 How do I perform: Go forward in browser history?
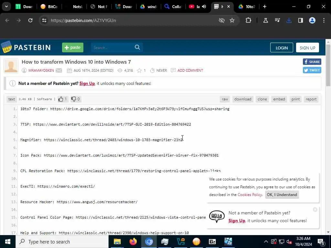pyautogui.click(x=19, y=20)
